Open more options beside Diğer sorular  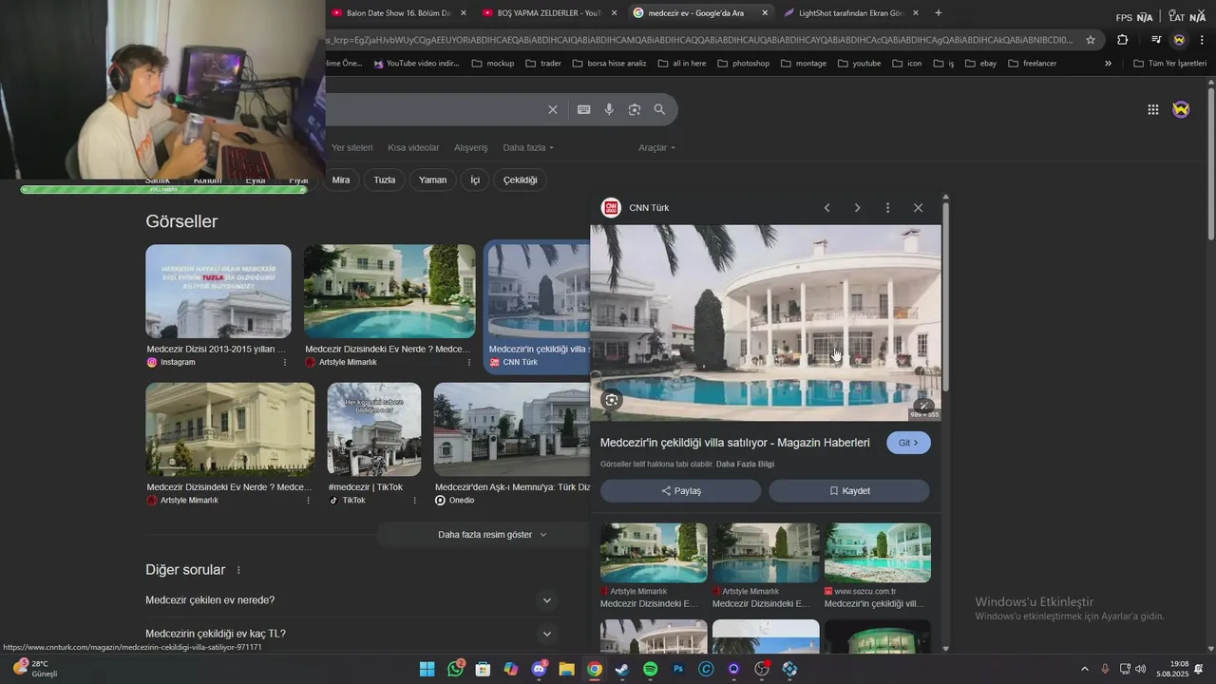(x=238, y=570)
